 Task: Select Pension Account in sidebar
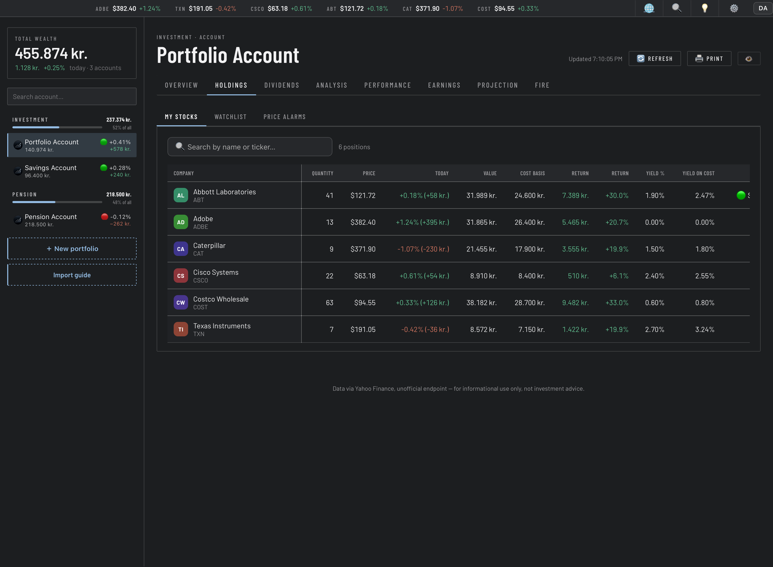pyautogui.click(x=72, y=220)
